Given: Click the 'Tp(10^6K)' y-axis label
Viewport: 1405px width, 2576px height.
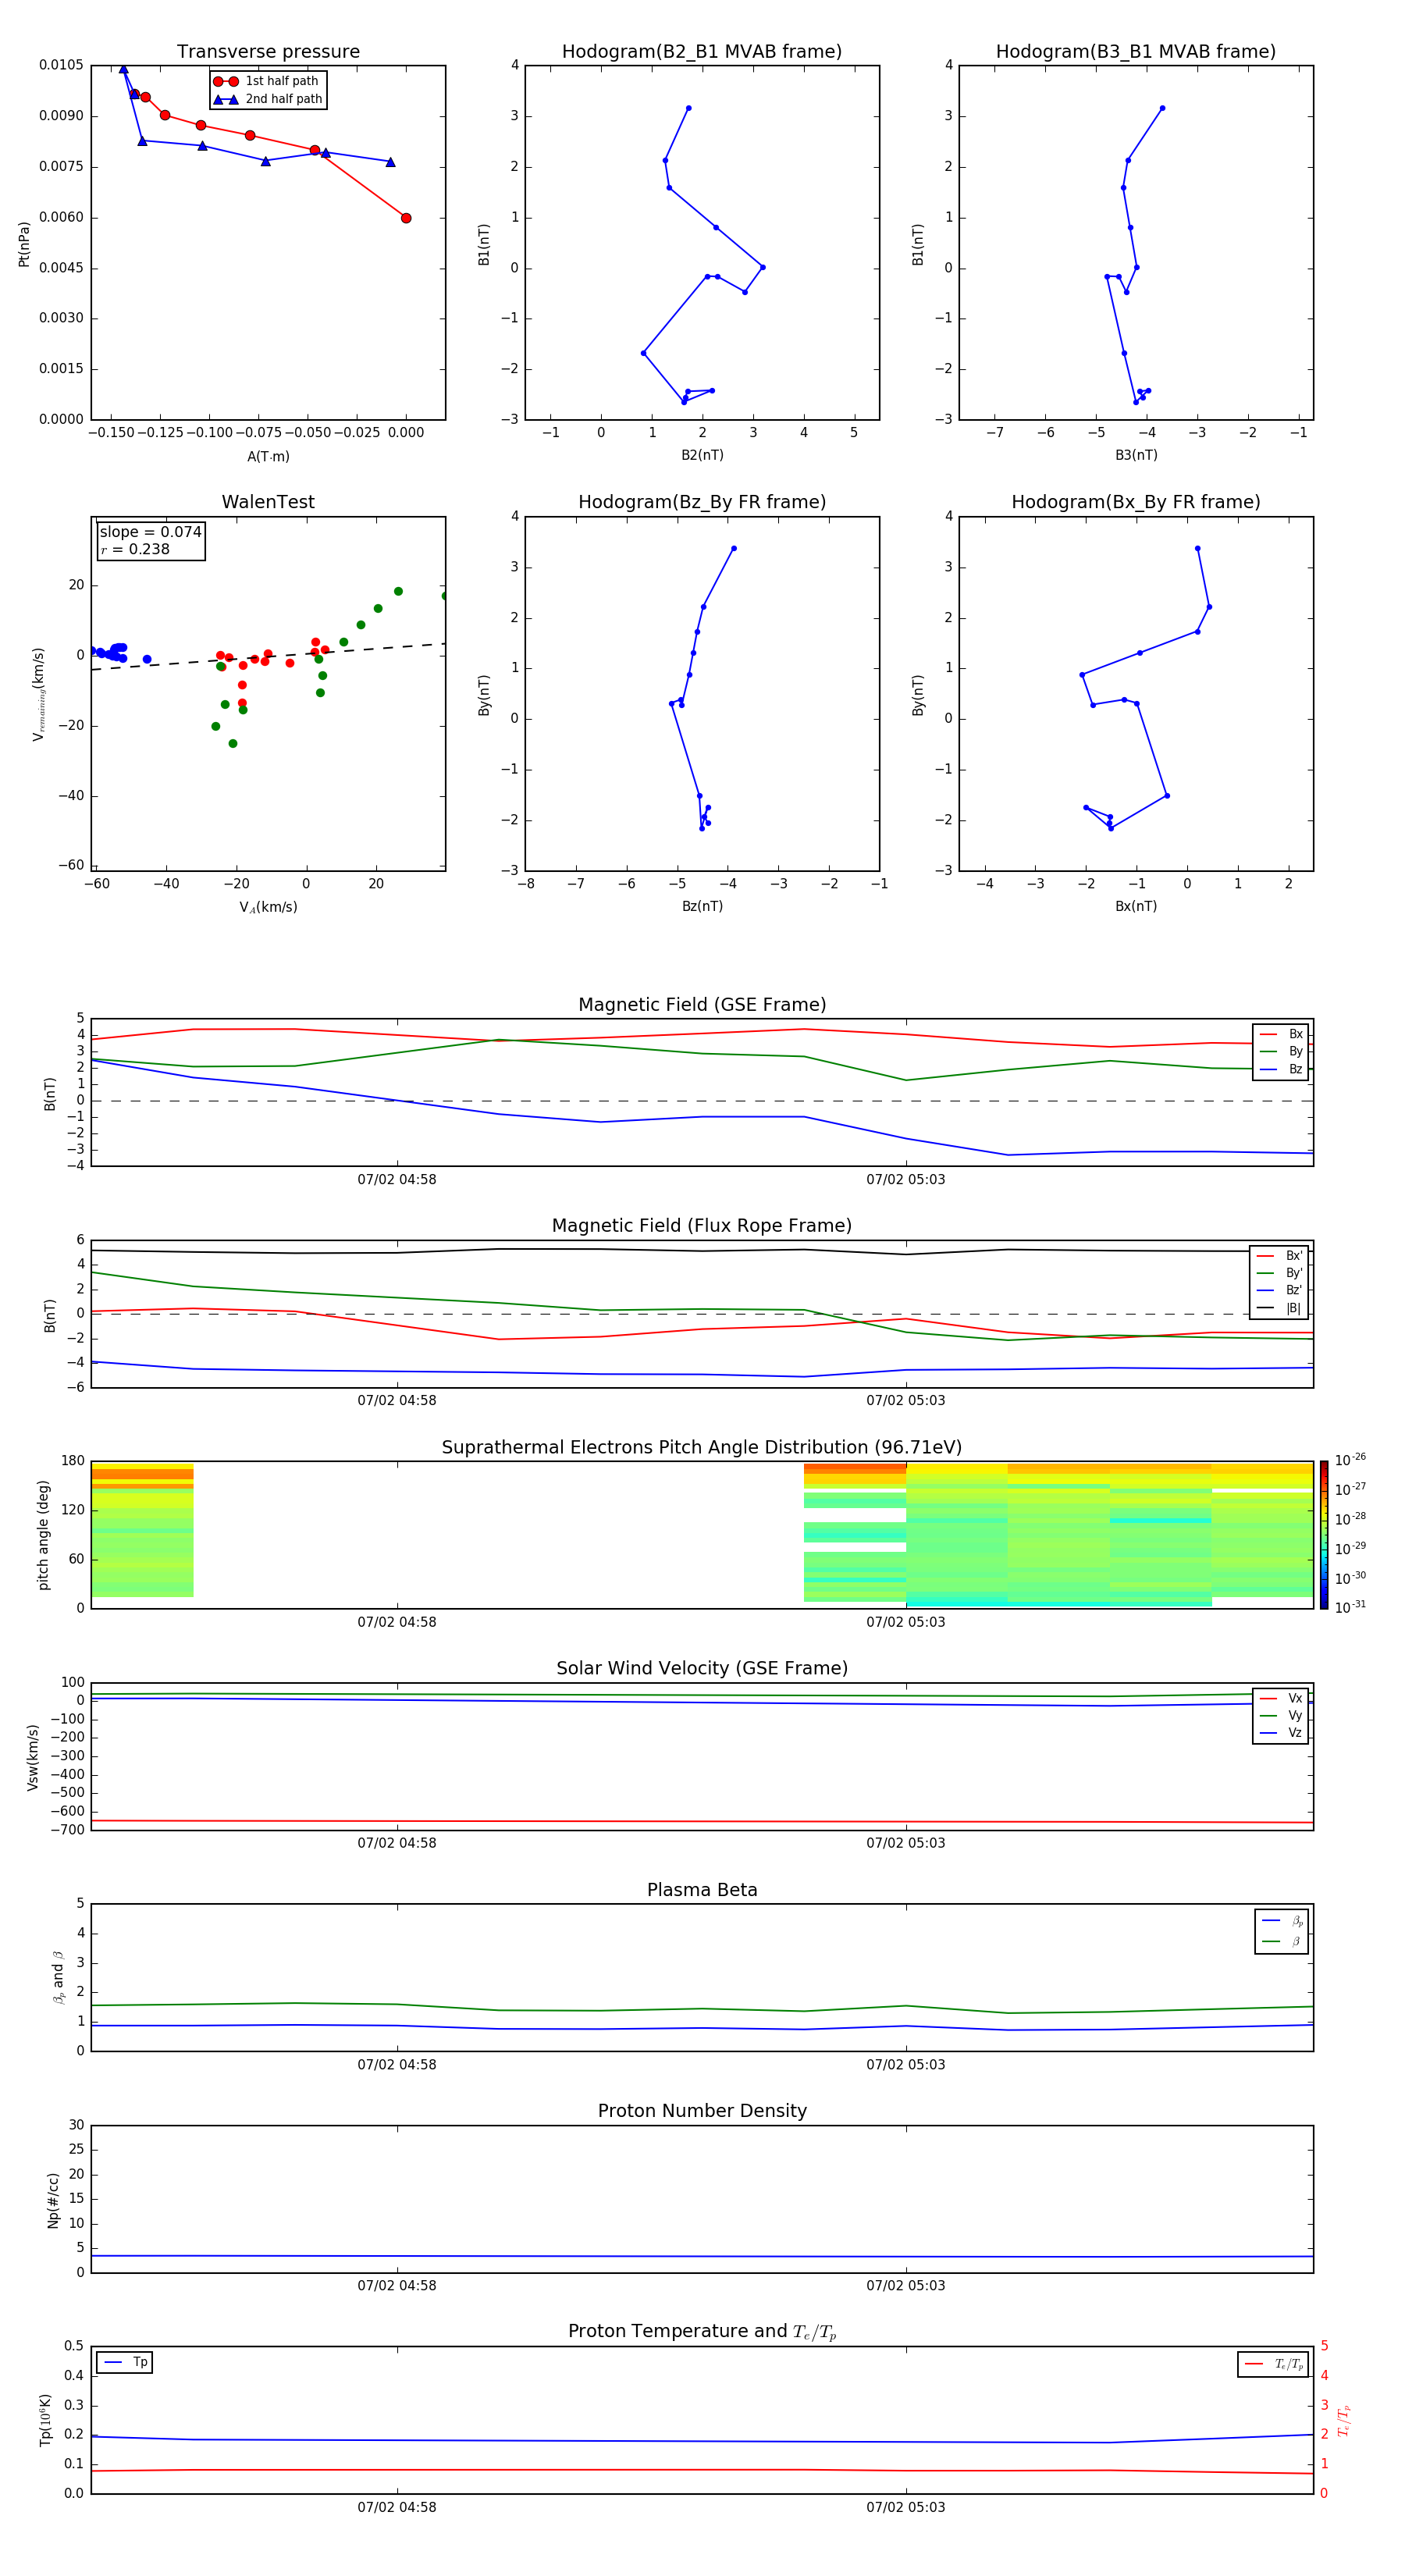Looking at the screenshot, I should tap(45, 2420).
